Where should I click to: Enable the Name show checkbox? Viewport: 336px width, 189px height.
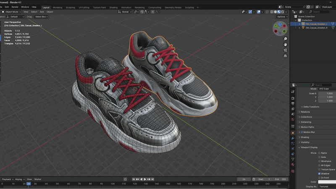pos(319,153)
